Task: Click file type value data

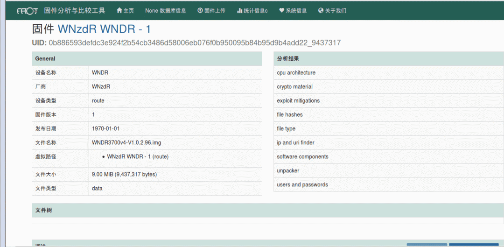Action: pyautogui.click(x=97, y=189)
